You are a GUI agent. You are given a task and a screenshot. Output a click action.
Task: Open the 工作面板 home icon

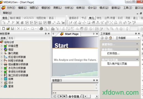pos(110,38)
